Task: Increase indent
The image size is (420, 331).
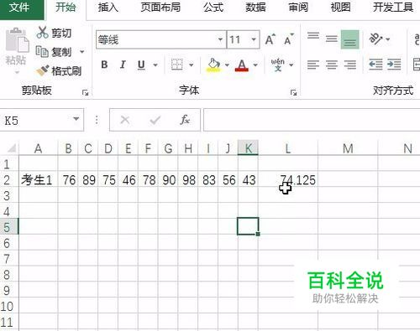Action: 394,65
